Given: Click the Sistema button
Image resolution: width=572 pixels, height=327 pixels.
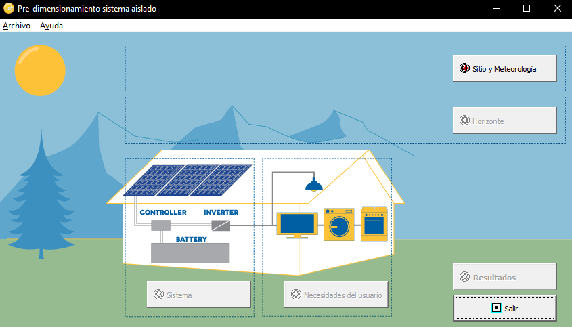Looking at the screenshot, I should coord(198,295).
